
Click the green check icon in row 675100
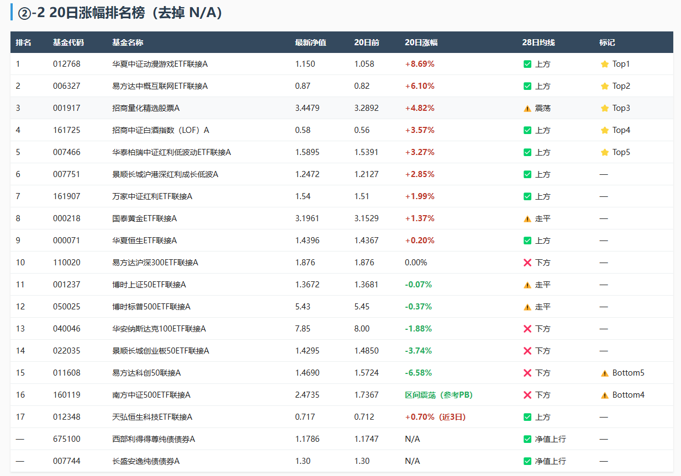(x=527, y=439)
